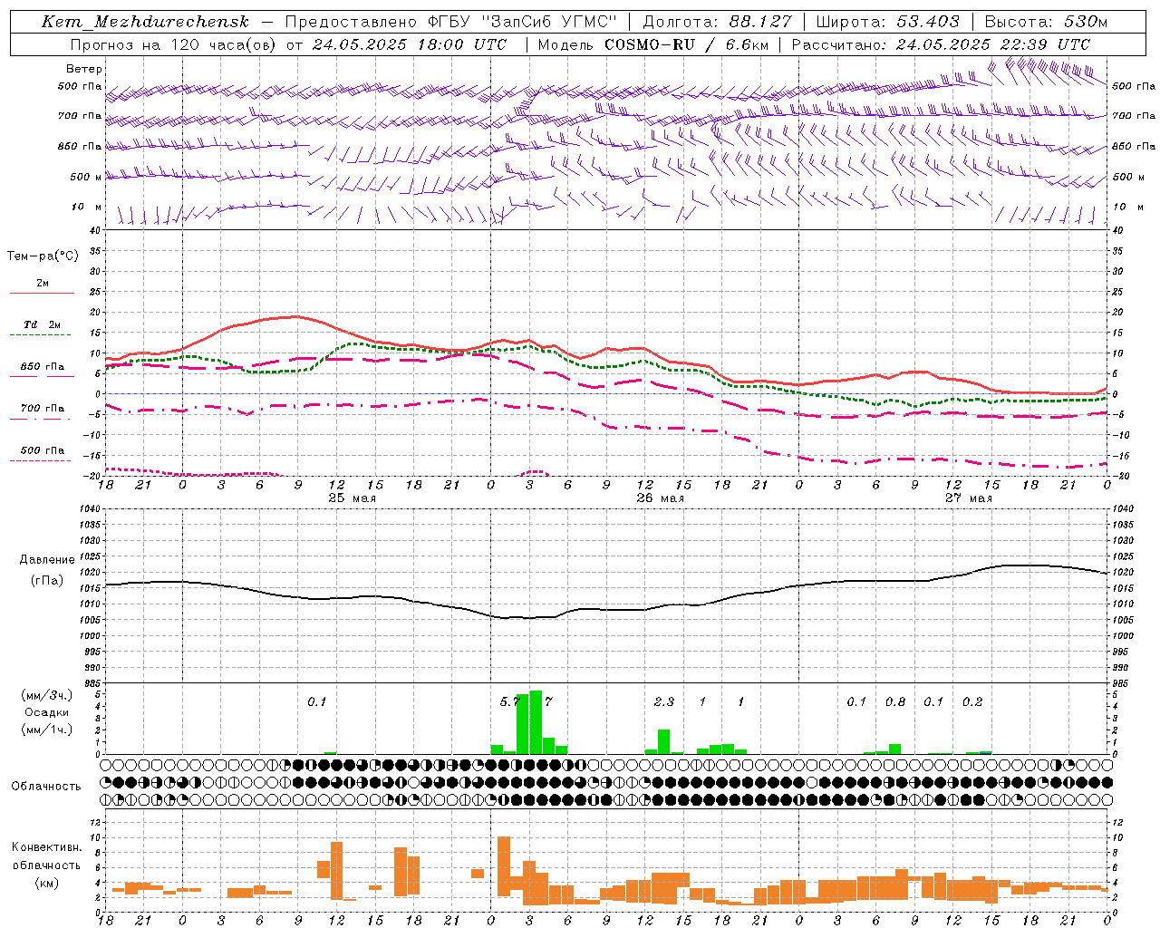Viewport: 1160px width, 928px height.
Task: Select the Td 2м dew point legend entry
Action: pyautogui.click(x=43, y=324)
